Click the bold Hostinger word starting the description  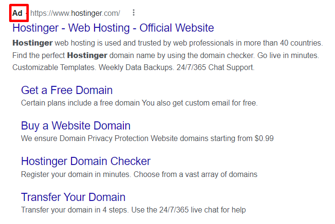32,42
